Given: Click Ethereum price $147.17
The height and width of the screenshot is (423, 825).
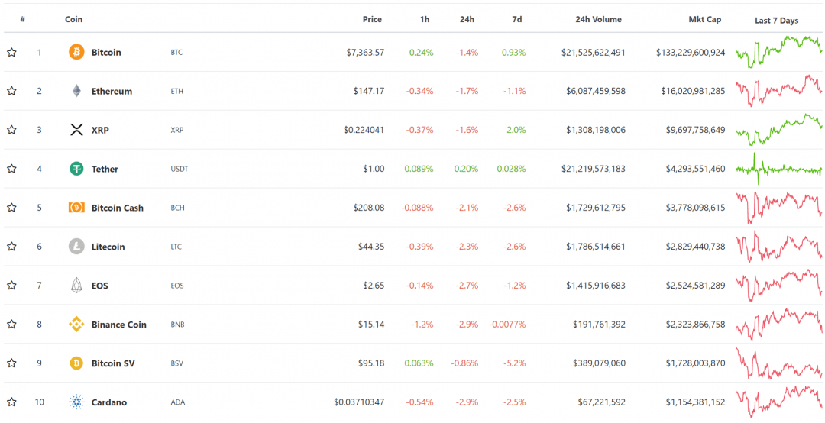Looking at the screenshot, I should 369,91.
